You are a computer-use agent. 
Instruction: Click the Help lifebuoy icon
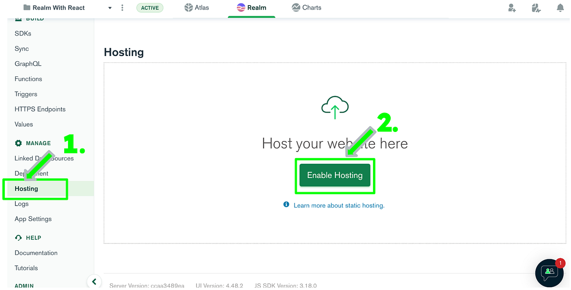(x=18, y=237)
